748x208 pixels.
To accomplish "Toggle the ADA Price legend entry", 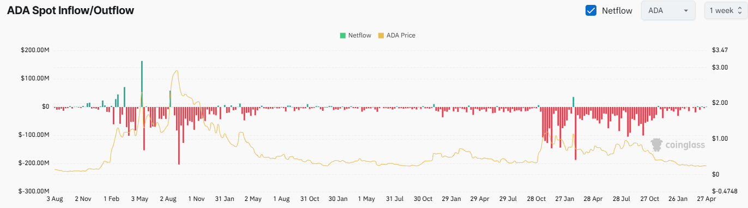I will 397,35.
